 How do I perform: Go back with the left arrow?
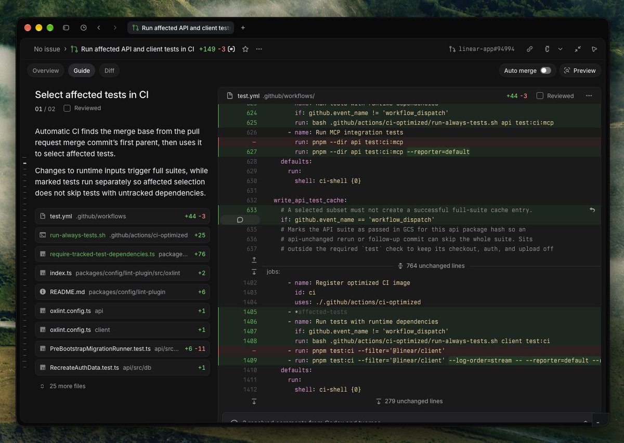click(x=99, y=28)
